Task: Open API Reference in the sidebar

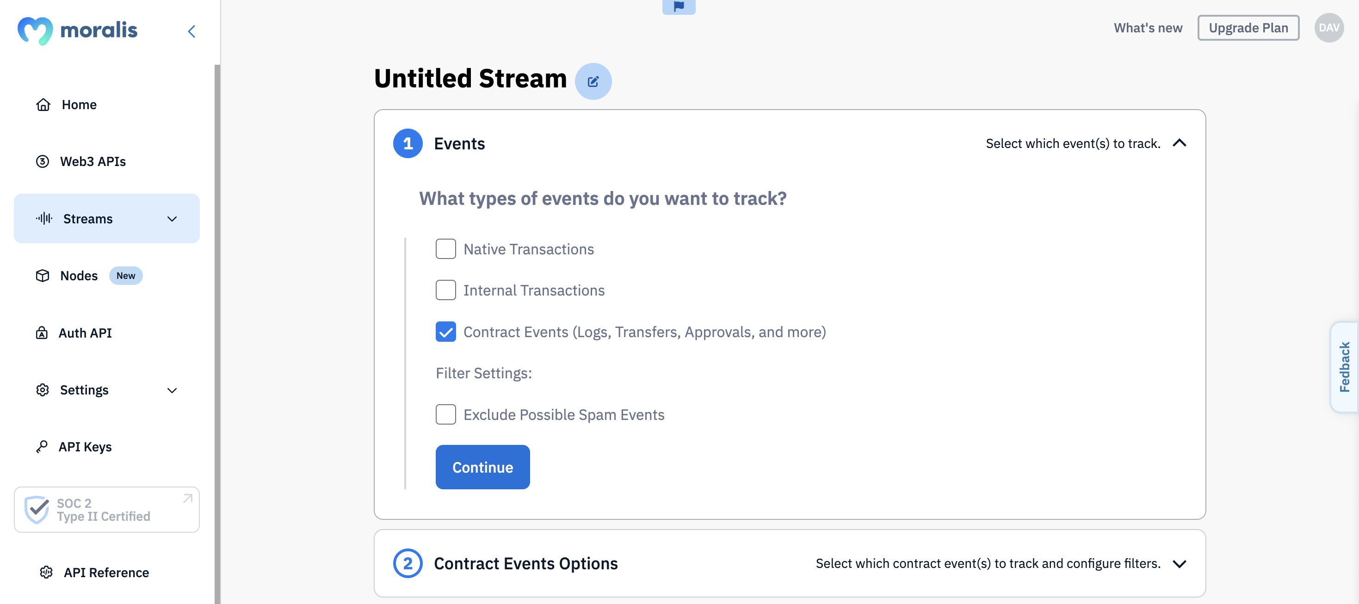Action: pos(106,573)
